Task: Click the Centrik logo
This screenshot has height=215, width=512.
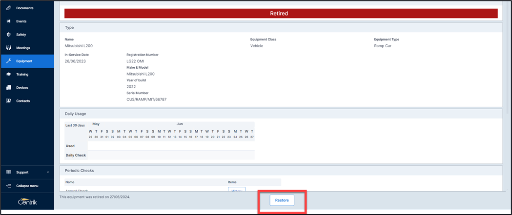Action: [x=27, y=202]
